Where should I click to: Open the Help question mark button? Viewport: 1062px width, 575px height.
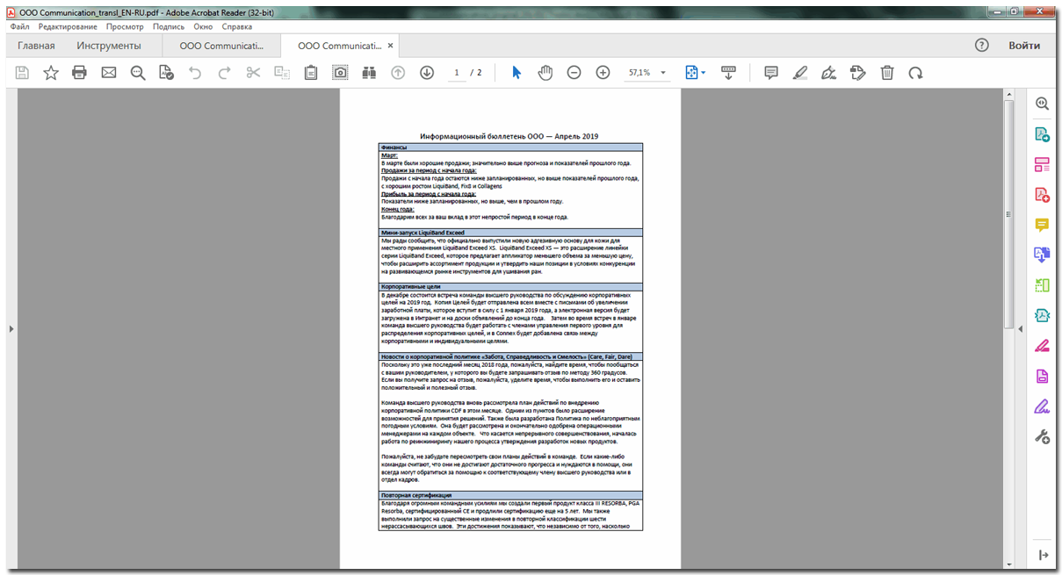tap(982, 46)
